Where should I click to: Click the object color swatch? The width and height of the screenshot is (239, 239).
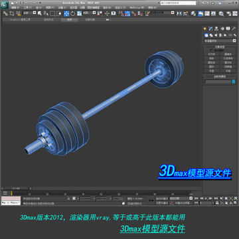coord(234,82)
